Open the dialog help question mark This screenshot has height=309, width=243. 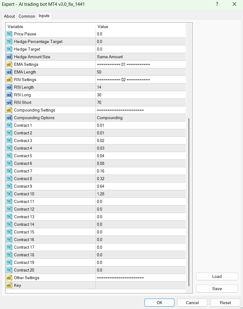point(217,4)
